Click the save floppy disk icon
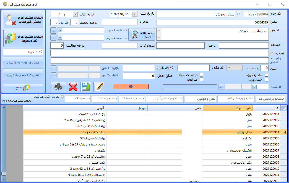This screenshot has width=289, height=183. [86, 87]
